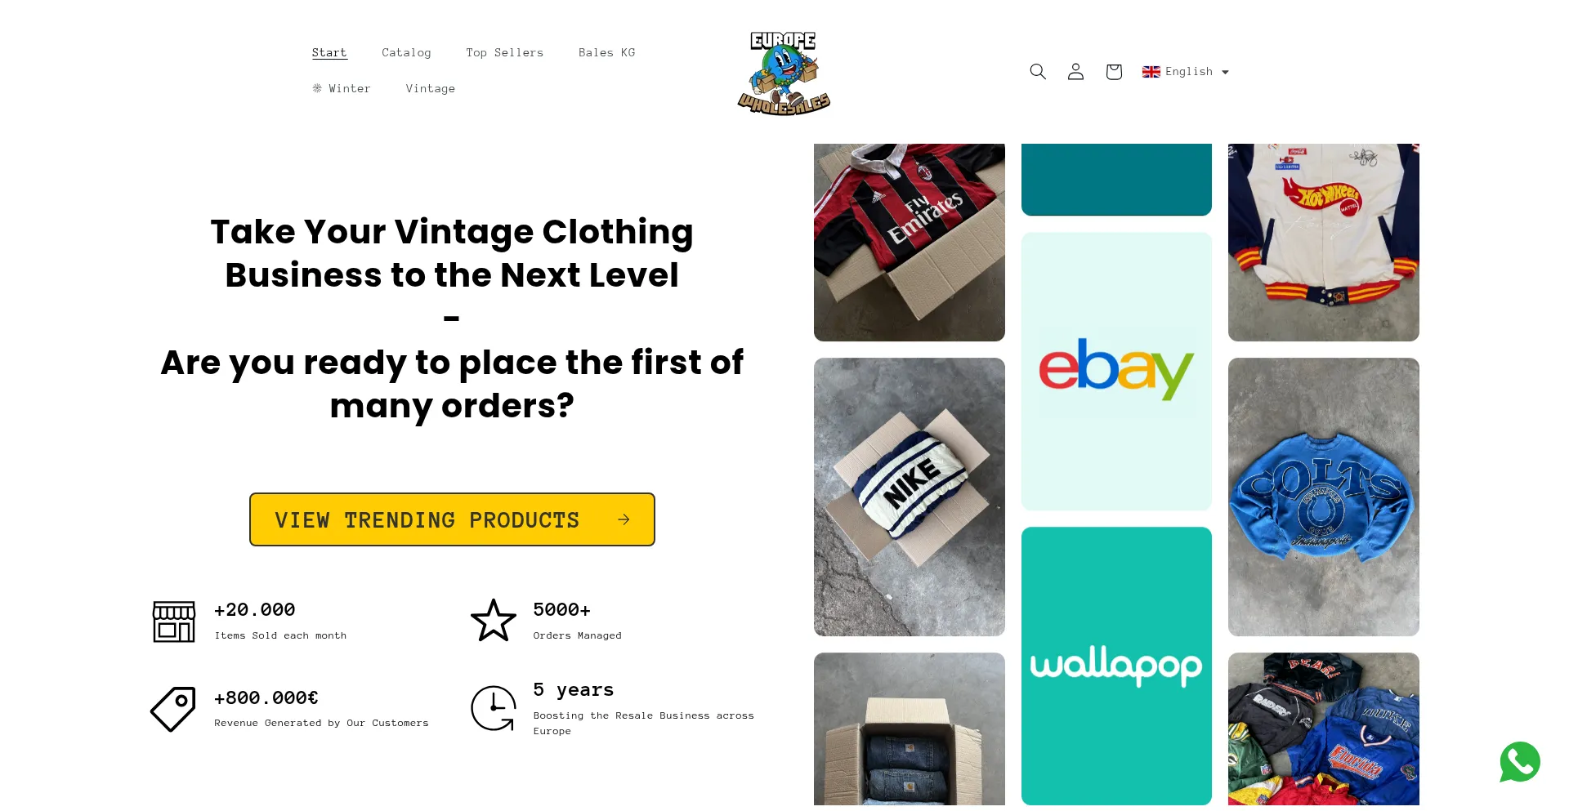Open the Catalog menu item
Image resolution: width=1569 pixels, height=811 pixels.
click(x=406, y=52)
